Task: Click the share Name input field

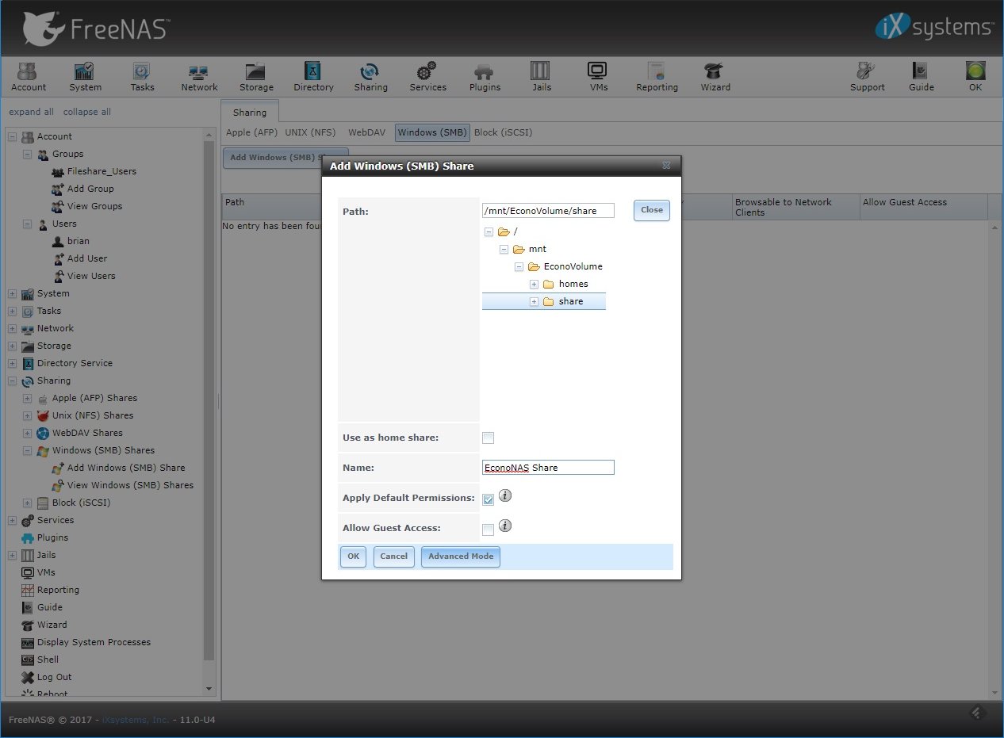Action: tap(547, 468)
